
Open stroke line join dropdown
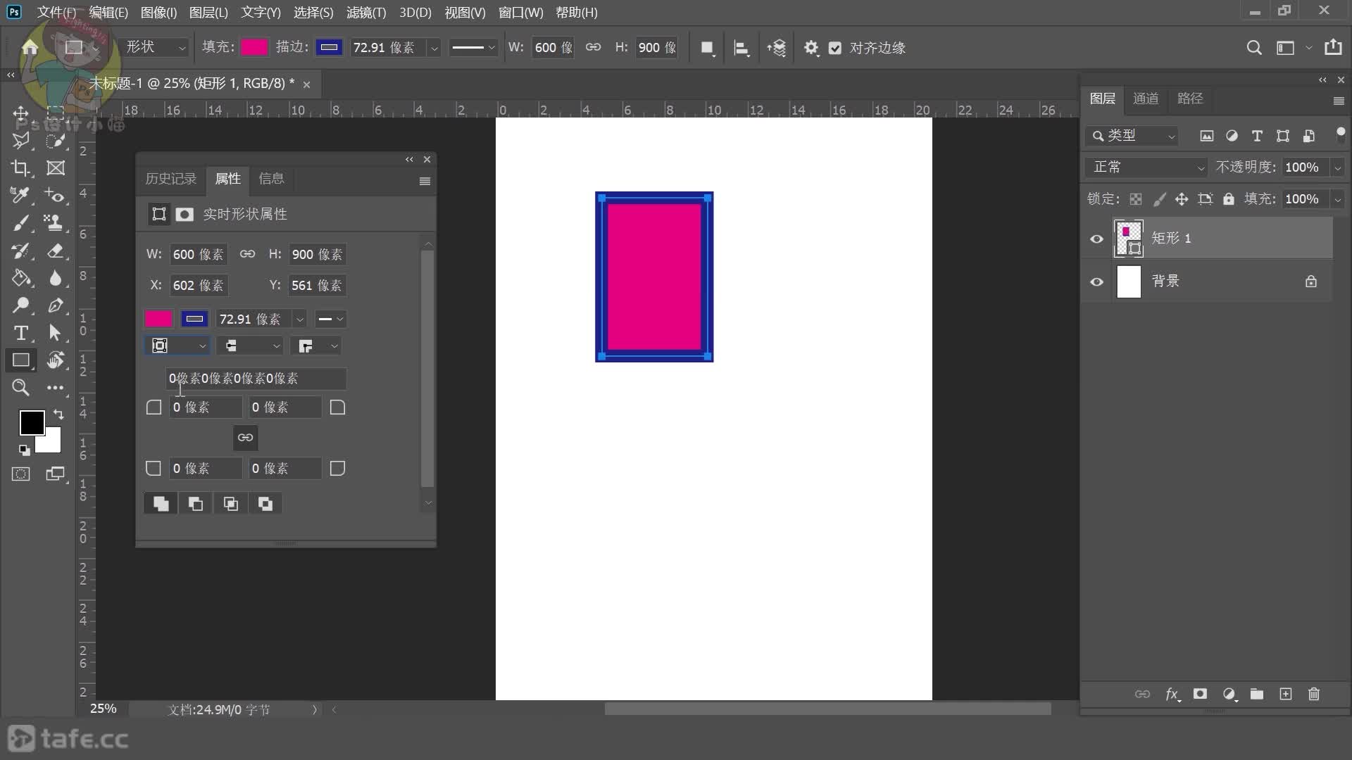point(316,346)
